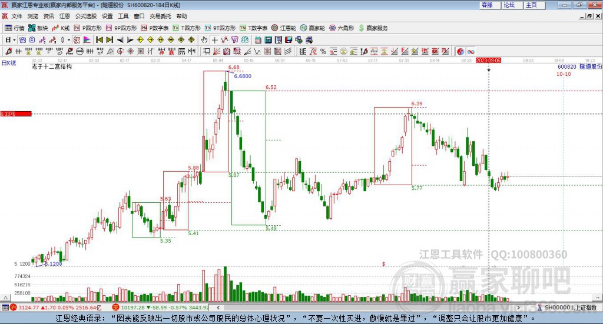Image resolution: width=603 pixels, height=324 pixels.
Task: Open the 帮助 menu
Action: [181, 16]
